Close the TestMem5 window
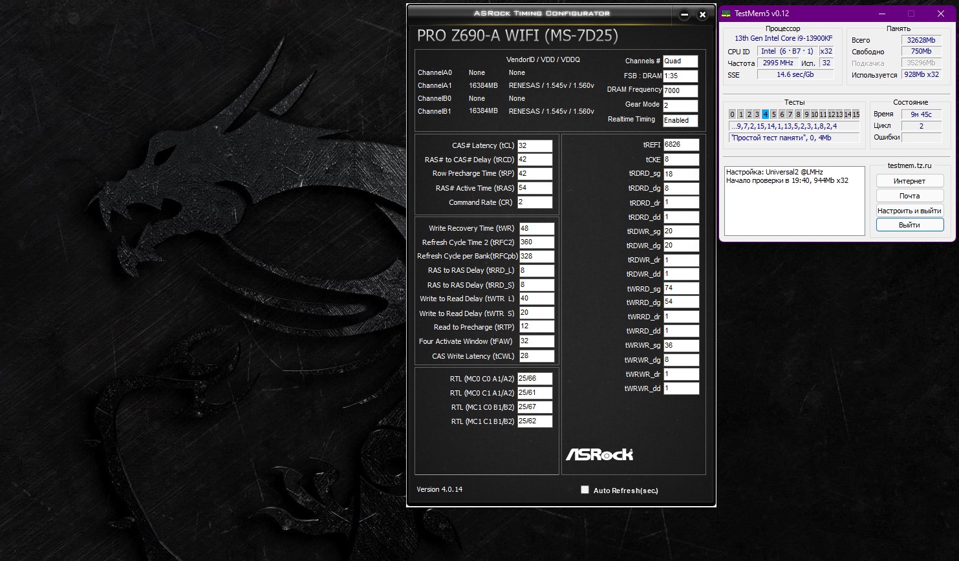Screen dimensions: 959x561 [x=941, y=14]
